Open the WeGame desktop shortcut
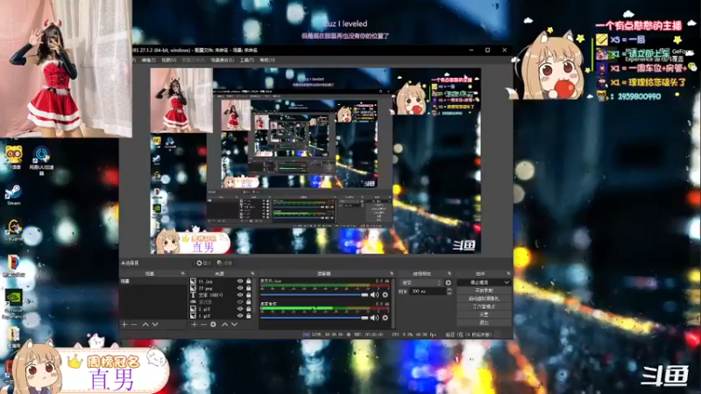 pyautogui.click(x=14, y=230)
